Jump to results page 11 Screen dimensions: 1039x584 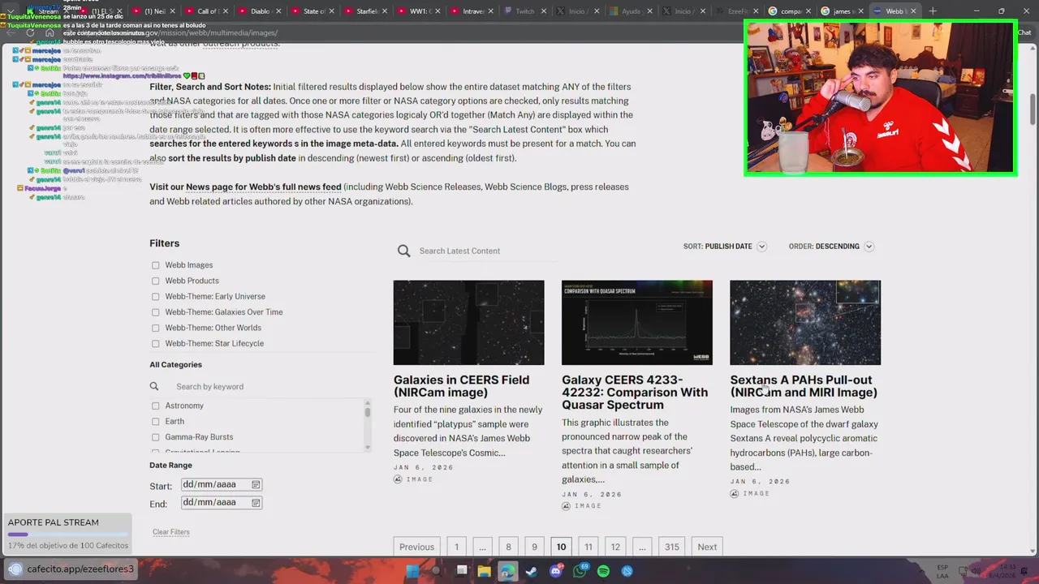tap(588, 547)
